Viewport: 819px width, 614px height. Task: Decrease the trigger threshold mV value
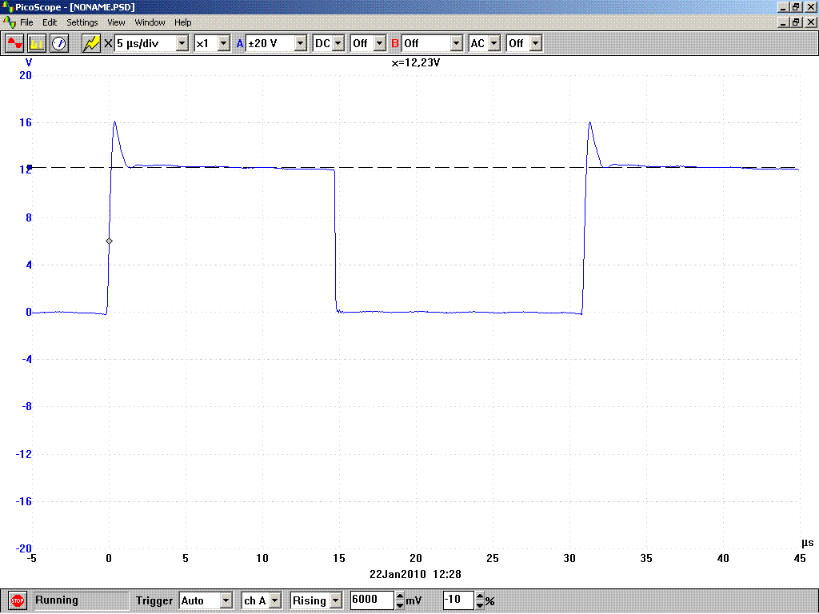(x=400, y=605)
